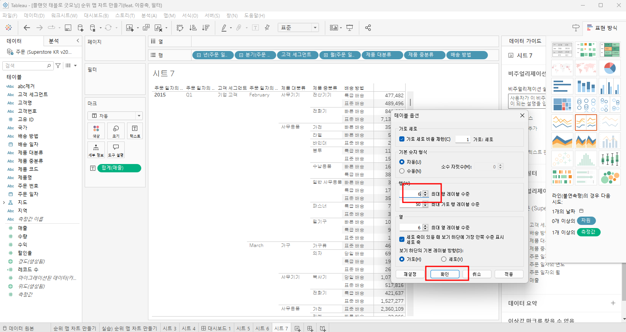
Task: Click the undo back arrow
Action: point(27,28)
